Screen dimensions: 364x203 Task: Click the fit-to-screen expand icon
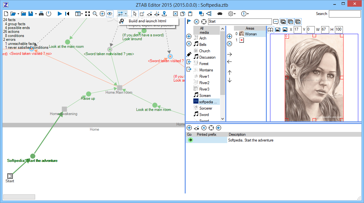coord(88,14)
